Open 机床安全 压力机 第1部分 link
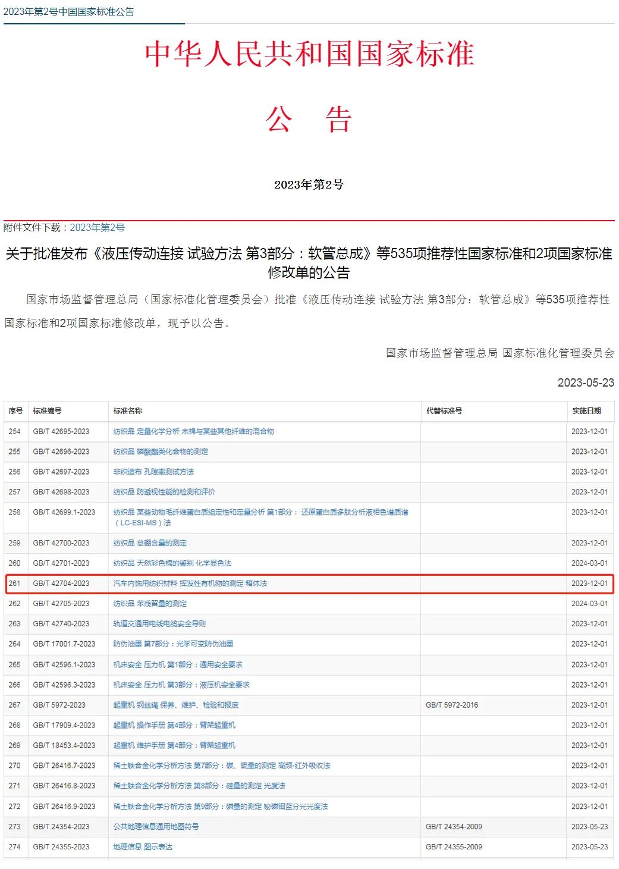 (x=178, y=664)
